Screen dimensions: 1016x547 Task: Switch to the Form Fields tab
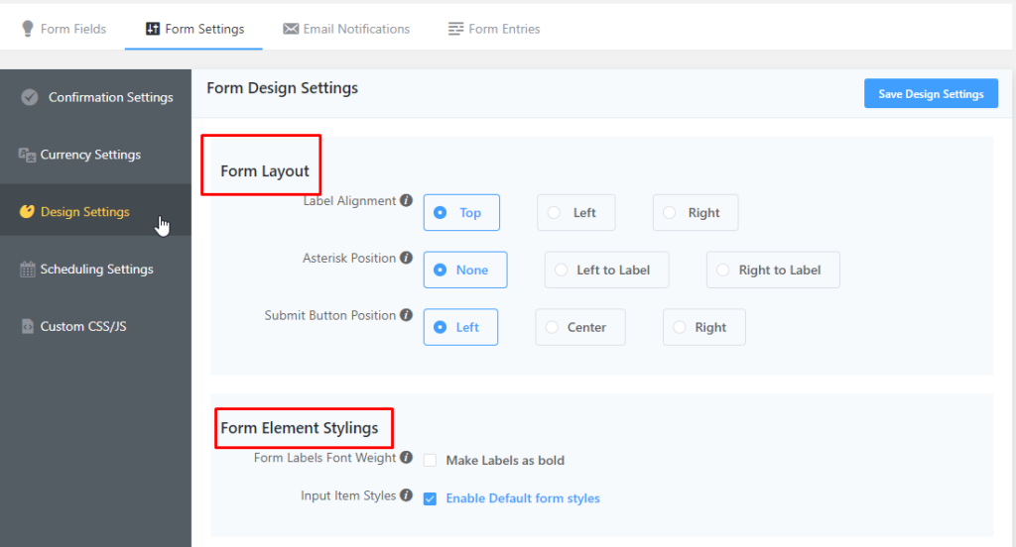point(63,29)
